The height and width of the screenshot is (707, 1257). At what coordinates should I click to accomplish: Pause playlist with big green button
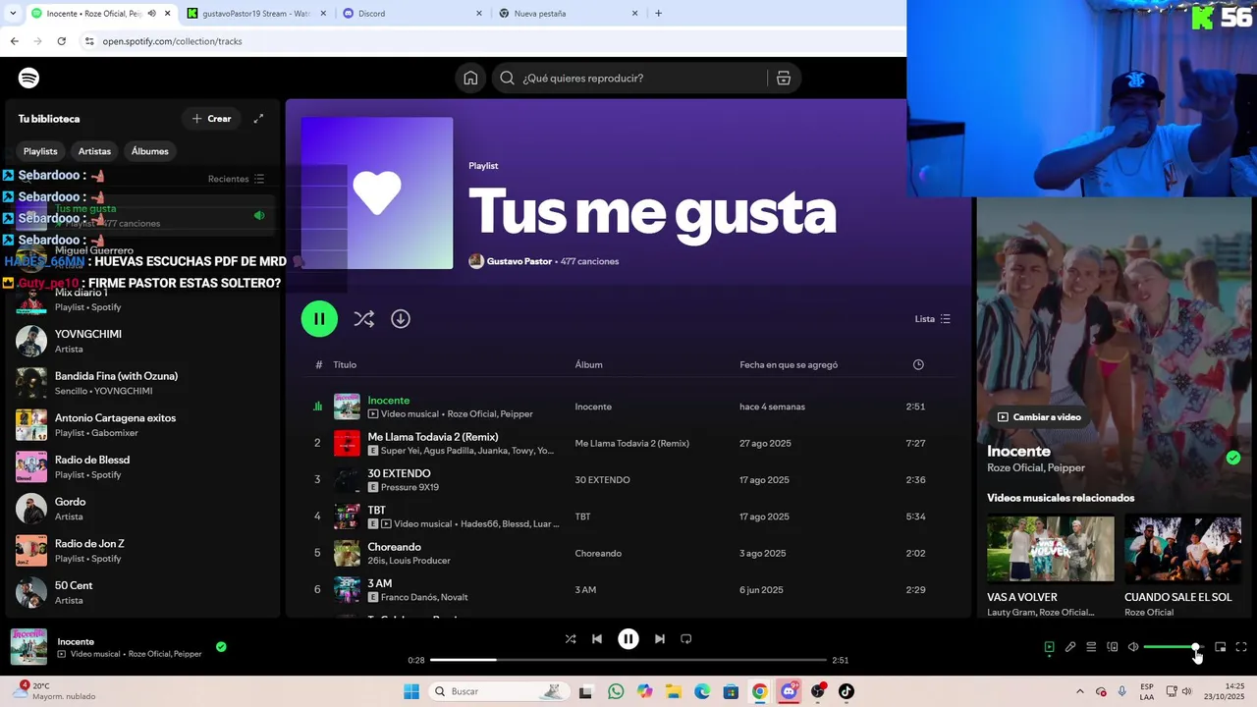[319, 319]
